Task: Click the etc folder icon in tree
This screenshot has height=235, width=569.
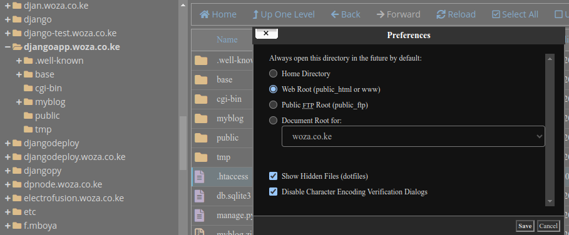Action: point(17,212)
